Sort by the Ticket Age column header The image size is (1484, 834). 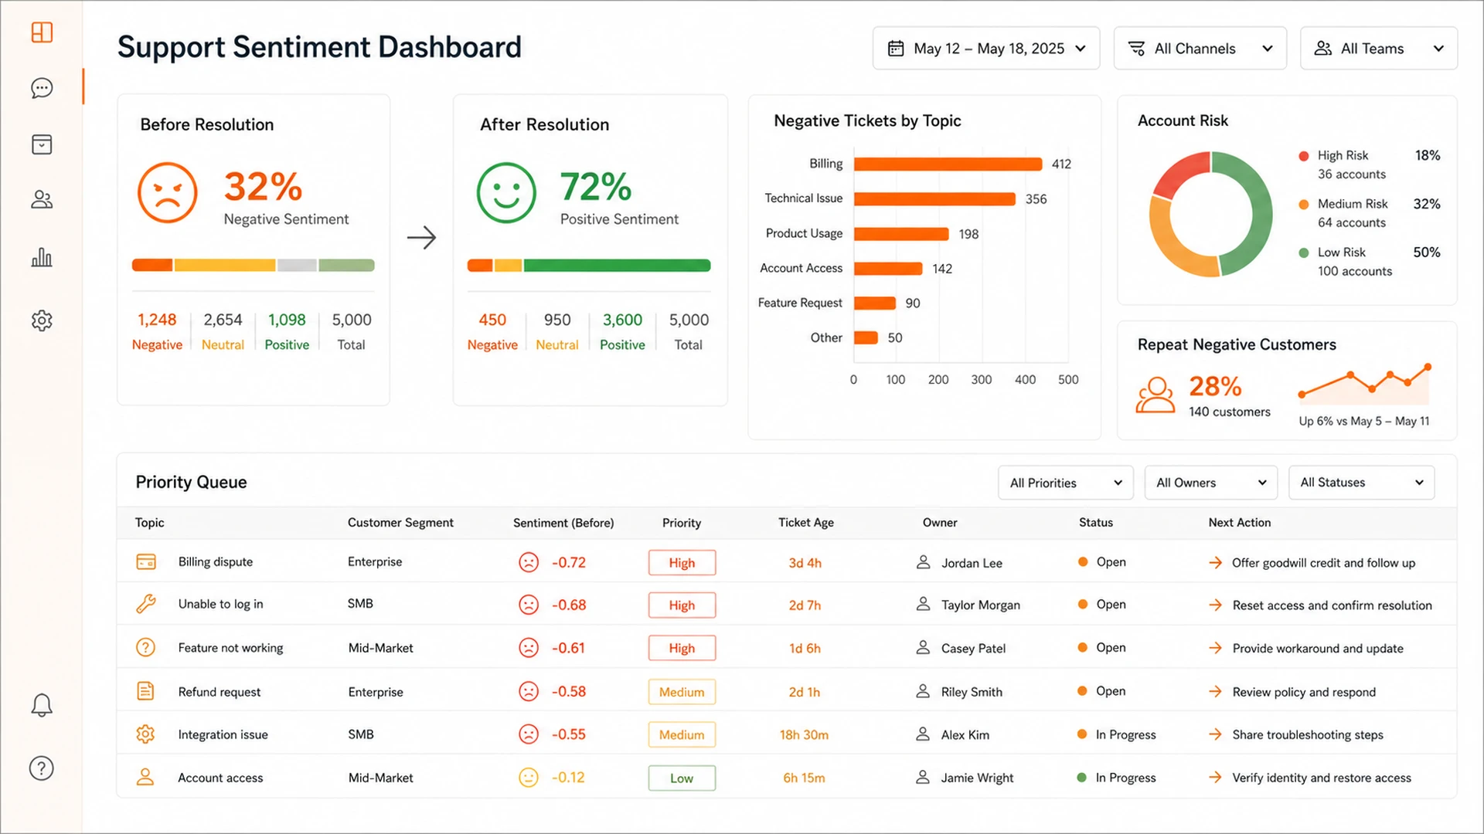[x=806, y=523]
